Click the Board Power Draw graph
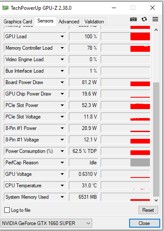Image resolution: width=164 pixels, height=231 pixels. [125, 82]
